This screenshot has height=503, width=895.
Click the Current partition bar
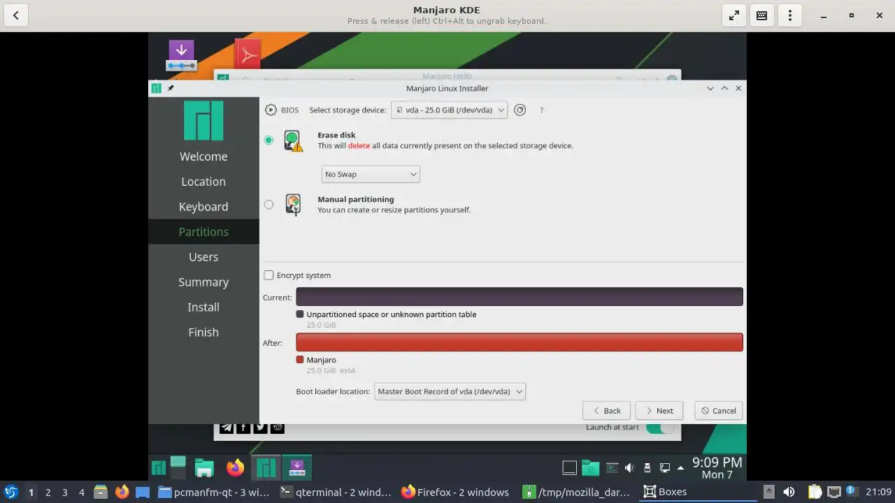[x=520, y=297]
